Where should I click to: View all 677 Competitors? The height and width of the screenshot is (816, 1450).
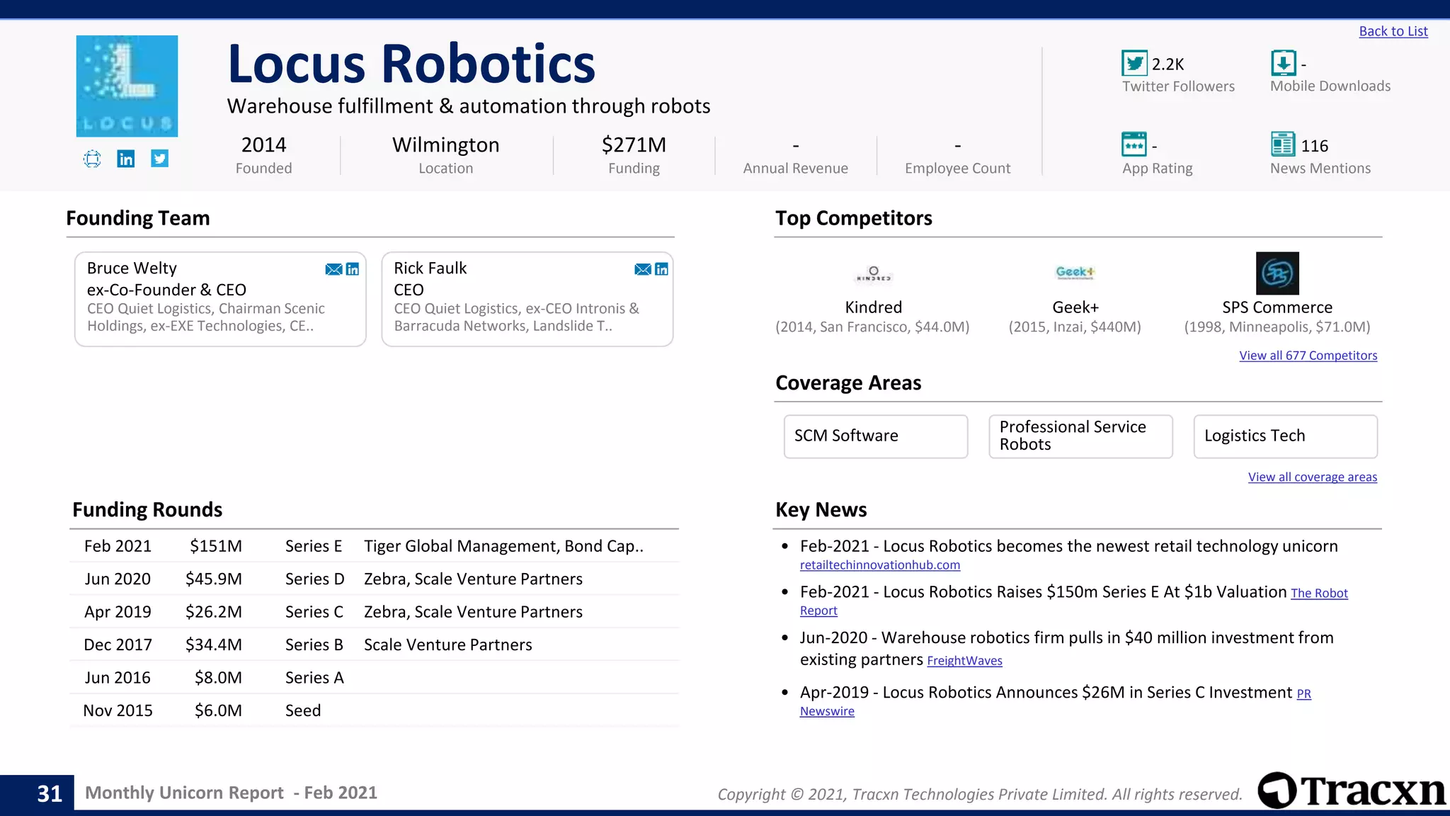(1308, 356)
